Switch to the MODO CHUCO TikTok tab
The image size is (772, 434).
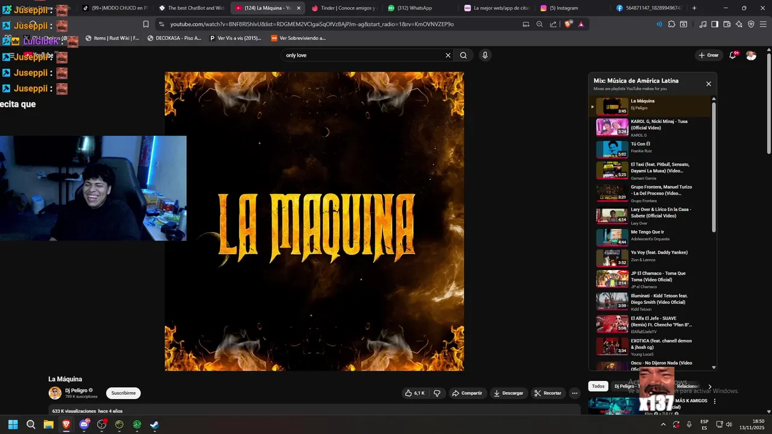coord(114,8)
